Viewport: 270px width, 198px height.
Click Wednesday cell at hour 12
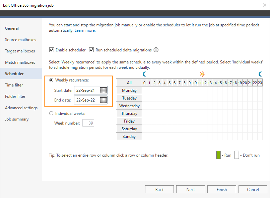(x=205, y=106)
